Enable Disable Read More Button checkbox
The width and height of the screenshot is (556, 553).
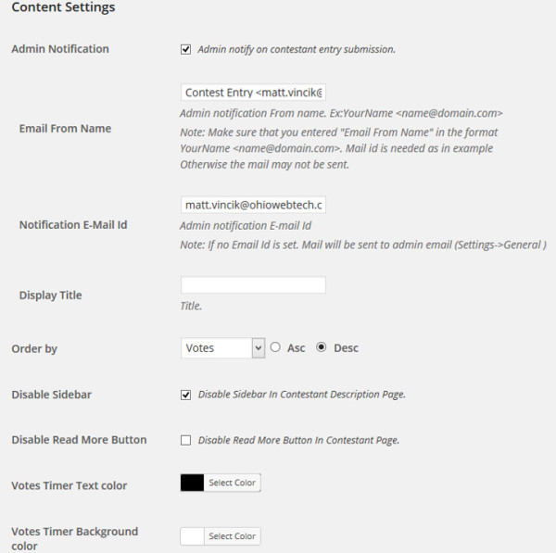point(185,440)
